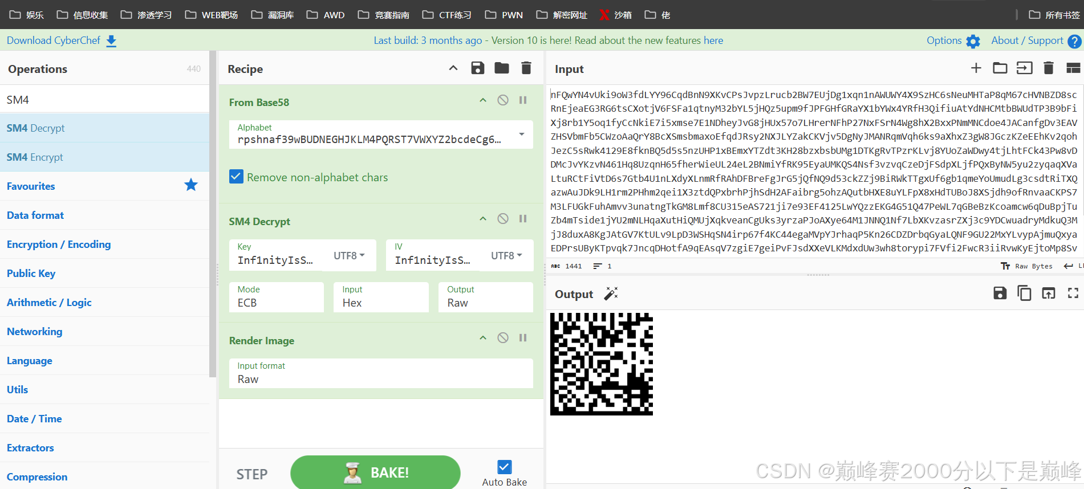
Task: Expand the Compression category
Action: [104, 476]
